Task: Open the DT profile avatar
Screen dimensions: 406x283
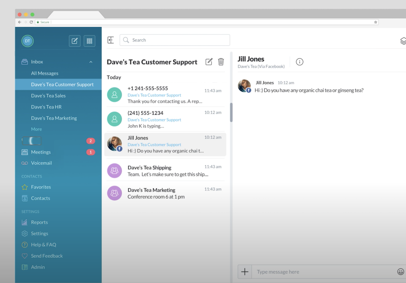Action: [28, 41]
